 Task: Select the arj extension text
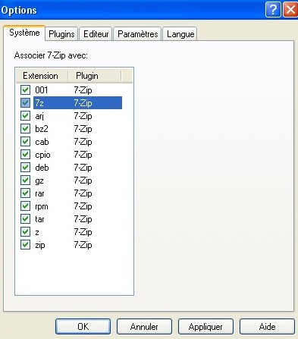(x=39, y=116)
